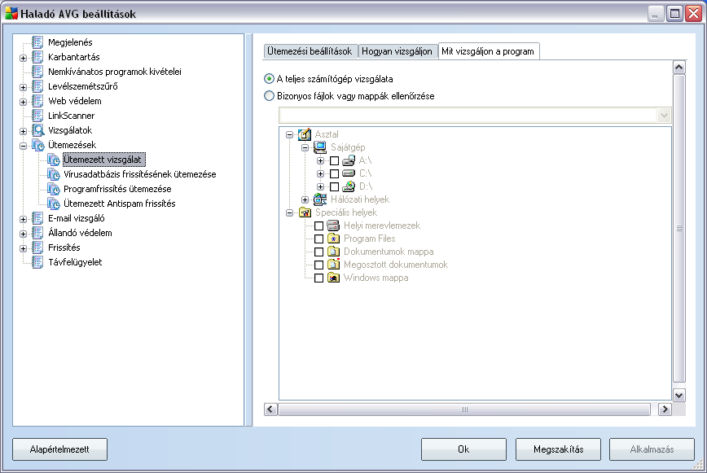Check the D:\ drive checkbox
The width and height of the screenshot is (707, 473).
click(x=334, y=187)
